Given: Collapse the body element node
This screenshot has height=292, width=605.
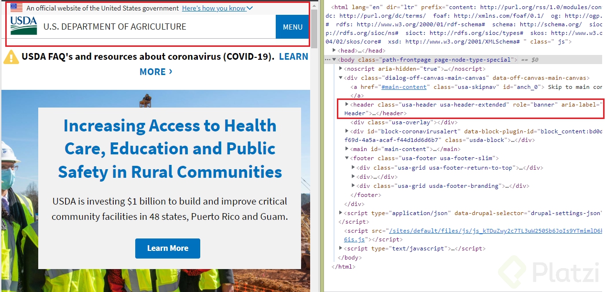Looking at the screenshot, I should [335, 60].
